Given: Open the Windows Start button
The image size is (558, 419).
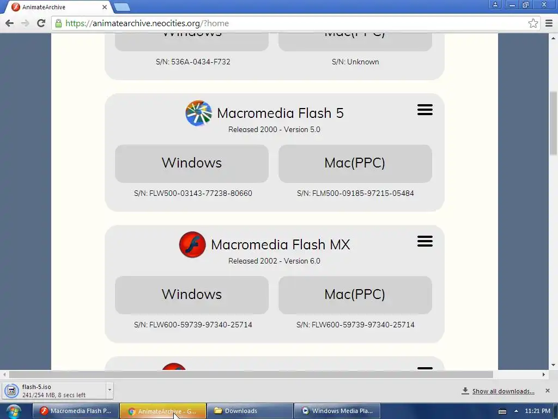Looking at the screenshot, I should click(14, 411).
